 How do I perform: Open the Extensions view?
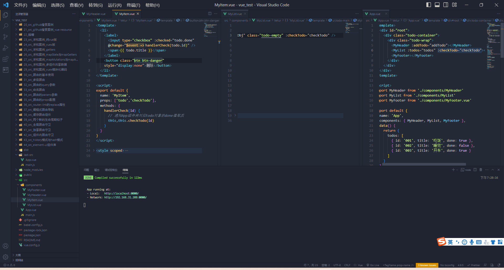click(6, 59)
